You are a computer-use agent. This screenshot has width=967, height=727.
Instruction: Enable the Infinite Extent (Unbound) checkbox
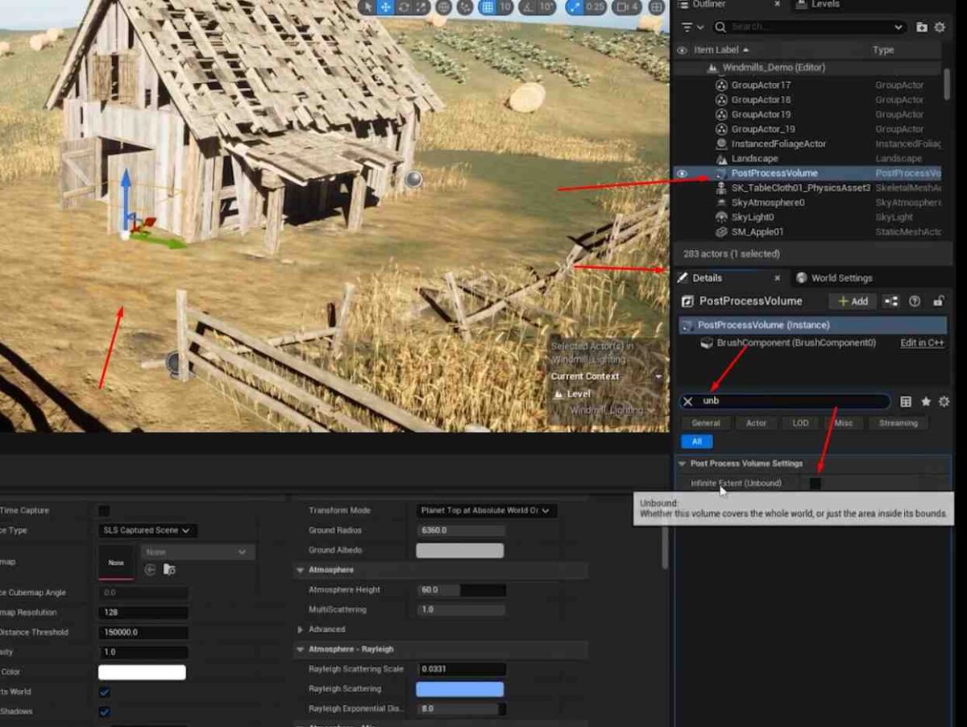tap(816, 483)
